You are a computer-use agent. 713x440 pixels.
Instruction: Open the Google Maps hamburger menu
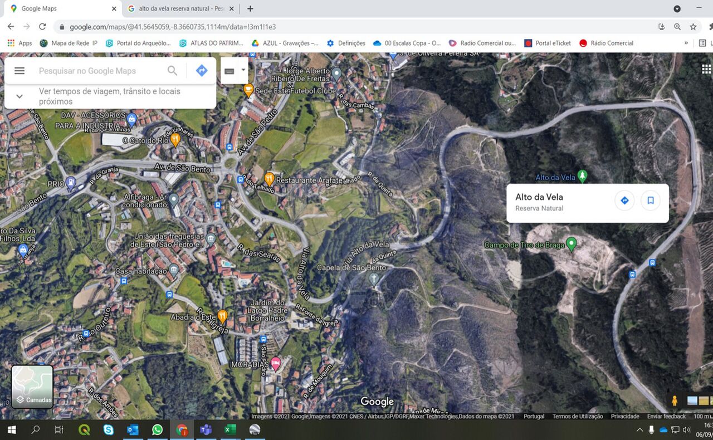[x=19, y=71]
